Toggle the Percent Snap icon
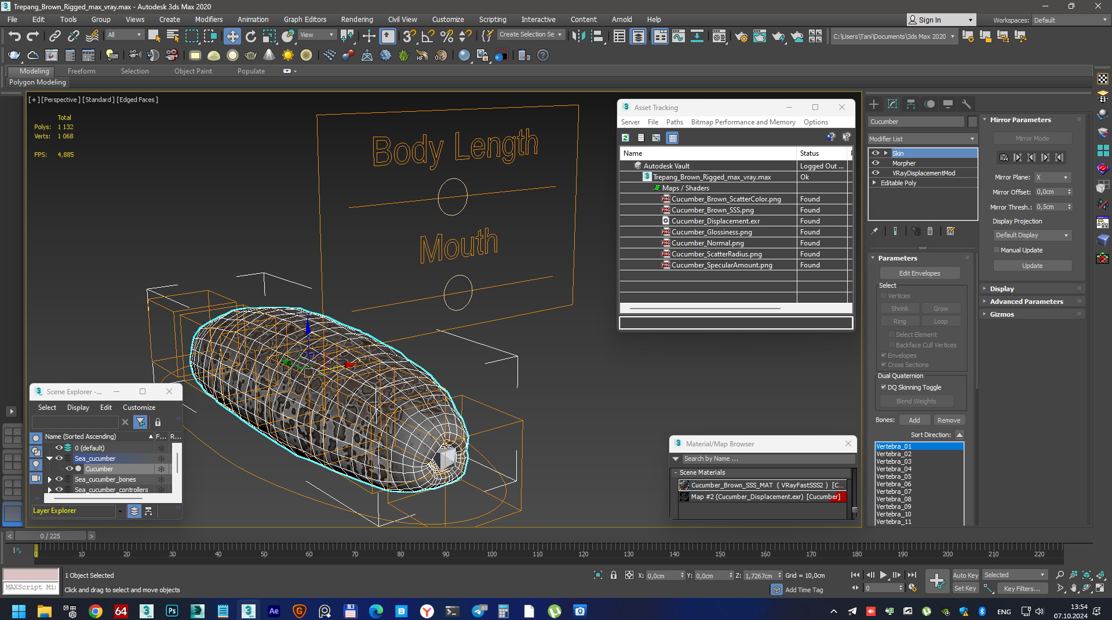The width and height of the screenshot is (1112, 620). point(446,36)
